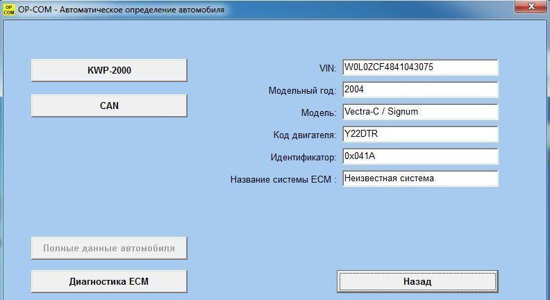Viewport: 550px width, 300px height.
Task: Close the OP-COM window
Action: pos(531,7)
